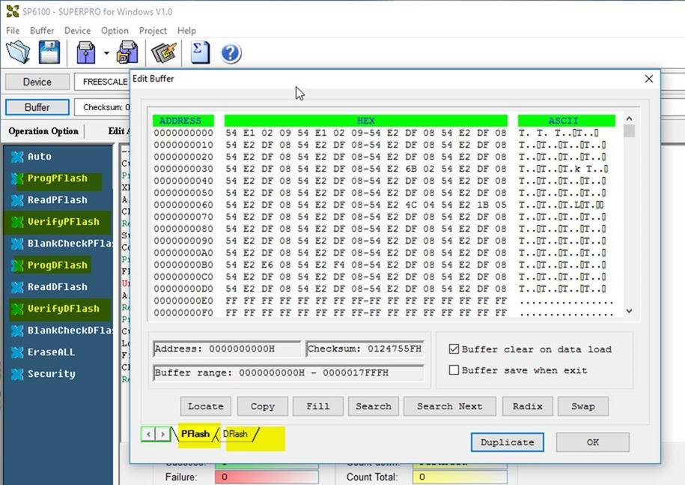This screenshot has width=685, height=485.
Task: Click the Address input field
Action: 226,349
